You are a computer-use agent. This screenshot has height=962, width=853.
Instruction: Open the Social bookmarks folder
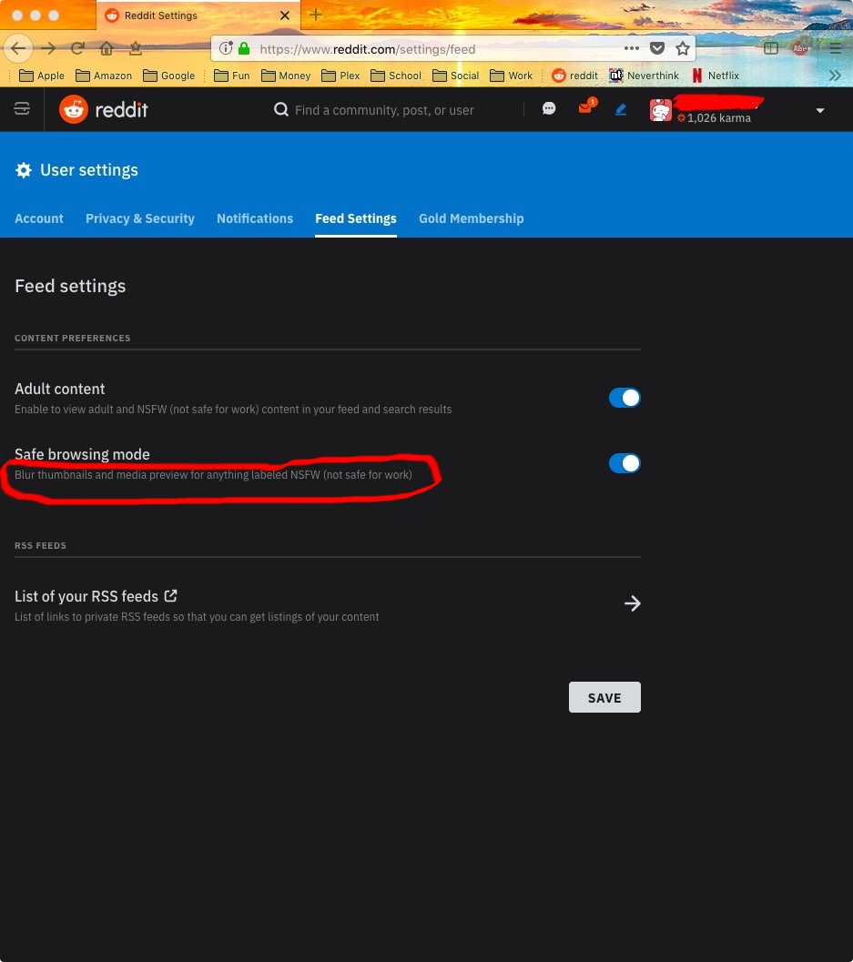point(456,76)
